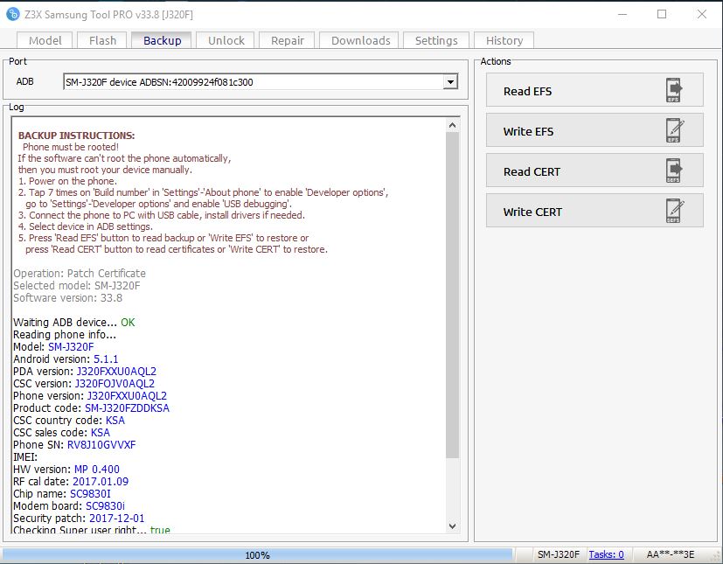The image size is (723, 564).
Task: Click the Phone SN RV8J10GVVXF value
Action: tap(101, 444)
